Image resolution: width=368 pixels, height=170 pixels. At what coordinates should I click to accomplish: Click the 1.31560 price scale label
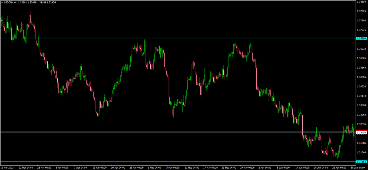(x=361, y=152)
